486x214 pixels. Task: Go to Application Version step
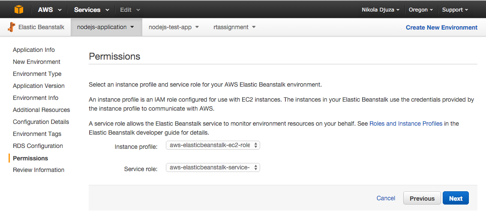tap(39, 86)
